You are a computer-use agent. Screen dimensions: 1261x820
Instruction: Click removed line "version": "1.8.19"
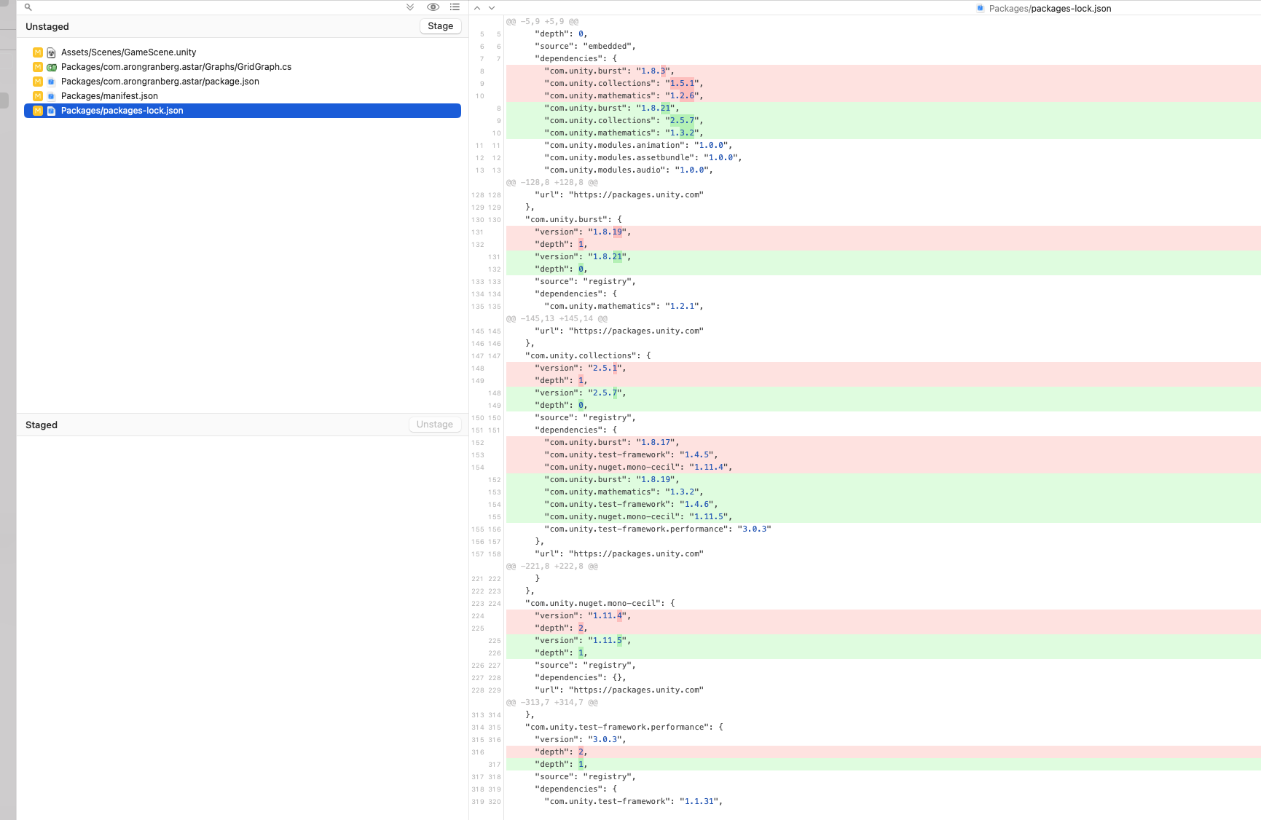[883, 232]
